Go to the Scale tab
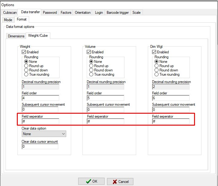Viewport: 218px width, 186px height. tap(136, 13)
